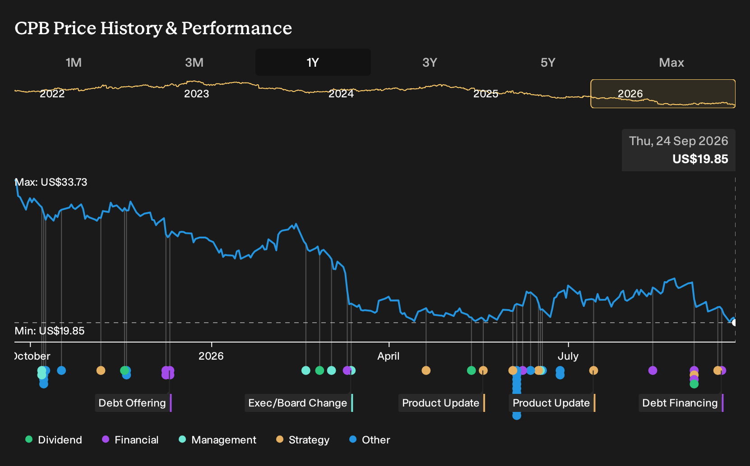Click the orange Strategy marker in November

click(x=101, y=370)
